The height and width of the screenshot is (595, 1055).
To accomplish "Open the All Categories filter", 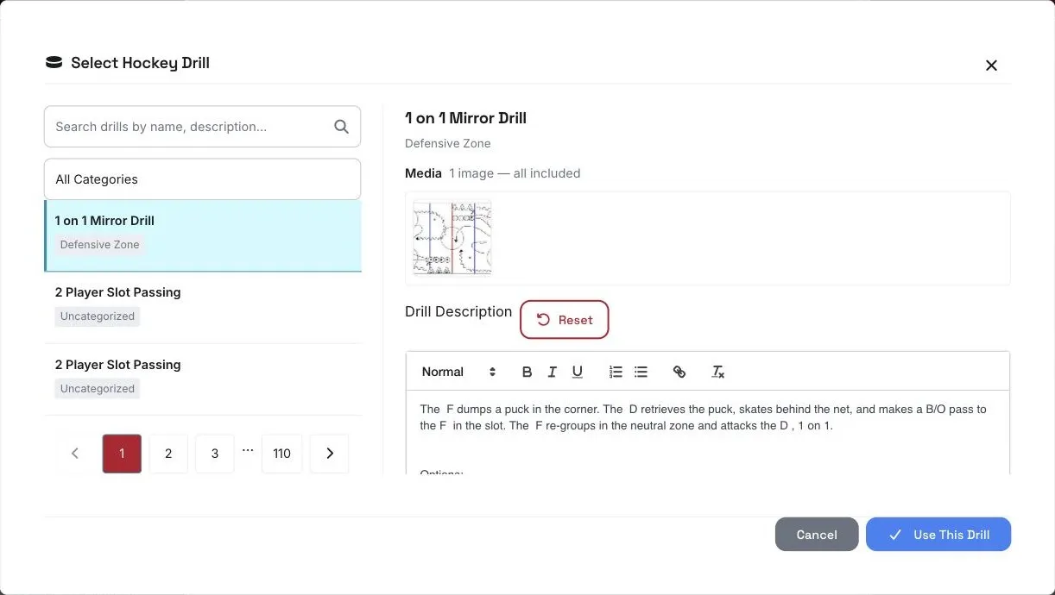I will (x=202, y=179).
